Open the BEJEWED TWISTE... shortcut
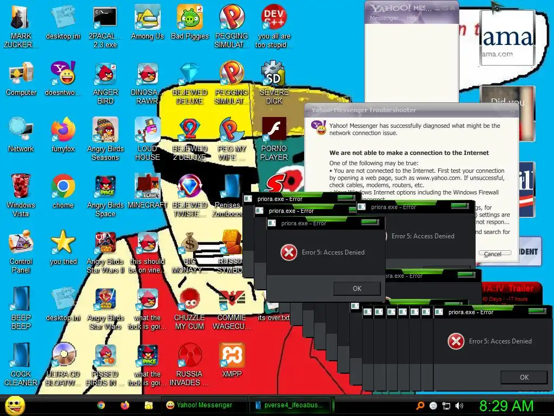This screenshot has width=554, height=416. click(x=190, y=194)
